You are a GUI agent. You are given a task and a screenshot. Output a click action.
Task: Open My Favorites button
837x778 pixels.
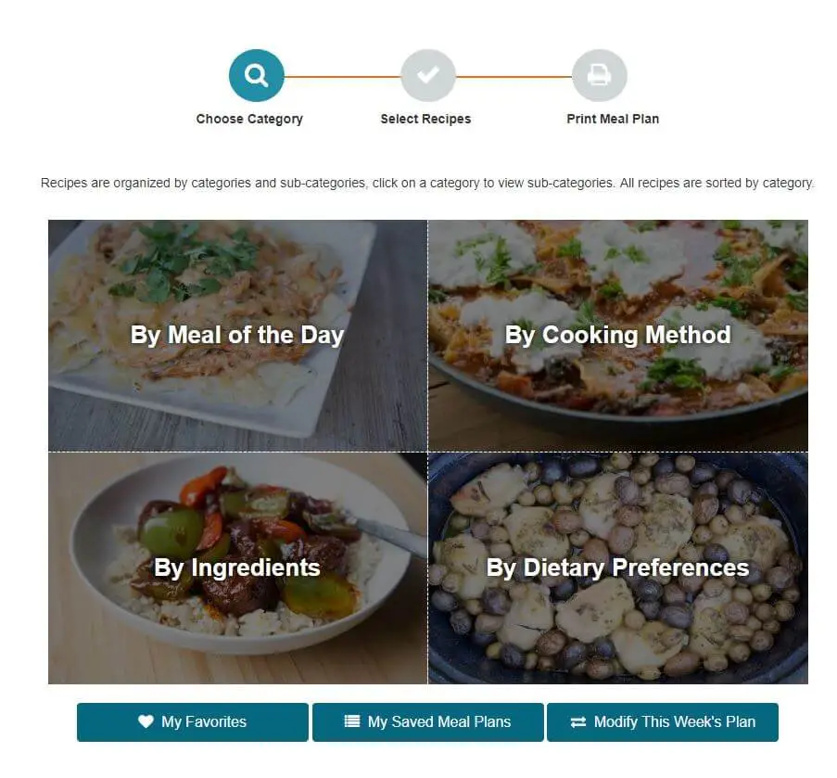coord(193,722)
